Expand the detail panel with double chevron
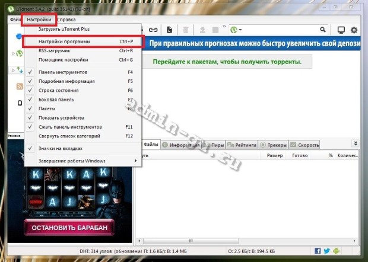 point(355,143)
